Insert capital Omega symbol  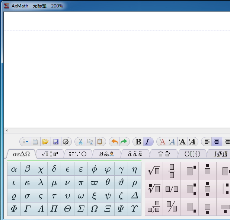(94, 209)
